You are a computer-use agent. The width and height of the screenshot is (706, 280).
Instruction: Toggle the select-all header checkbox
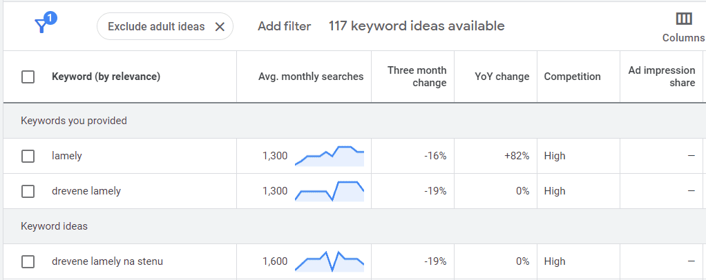28,77
